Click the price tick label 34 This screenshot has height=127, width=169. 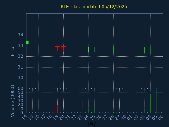click(x=20, y=35)
